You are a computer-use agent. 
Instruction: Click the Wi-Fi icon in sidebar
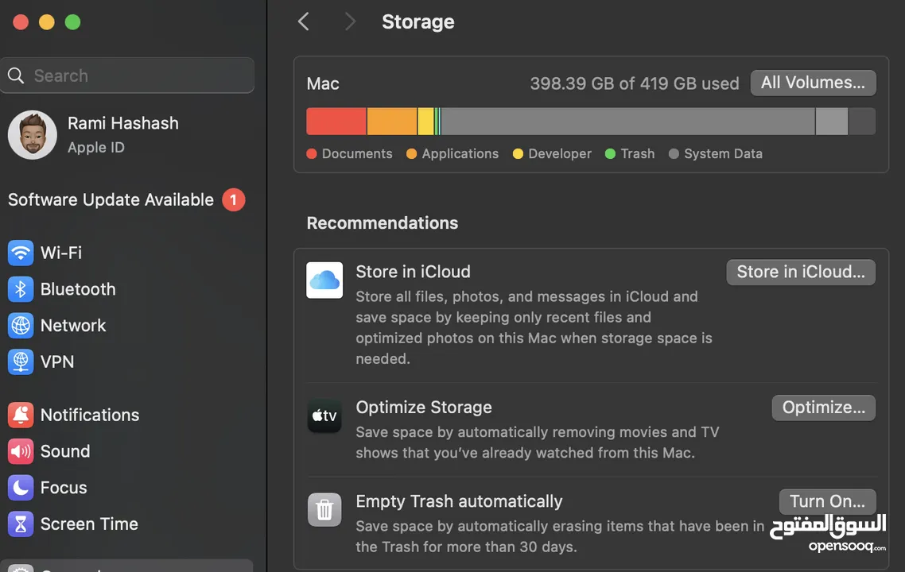[21, 253]
